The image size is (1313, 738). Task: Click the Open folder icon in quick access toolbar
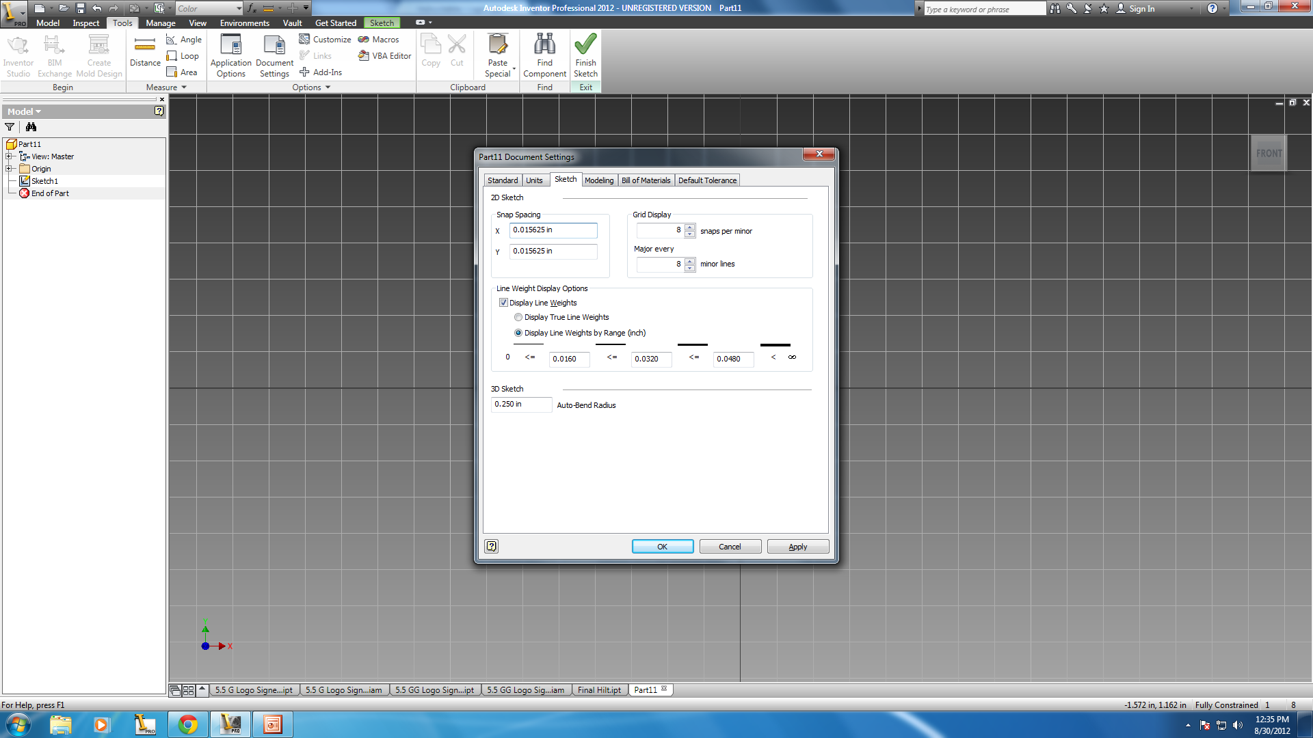click(64, 8)
